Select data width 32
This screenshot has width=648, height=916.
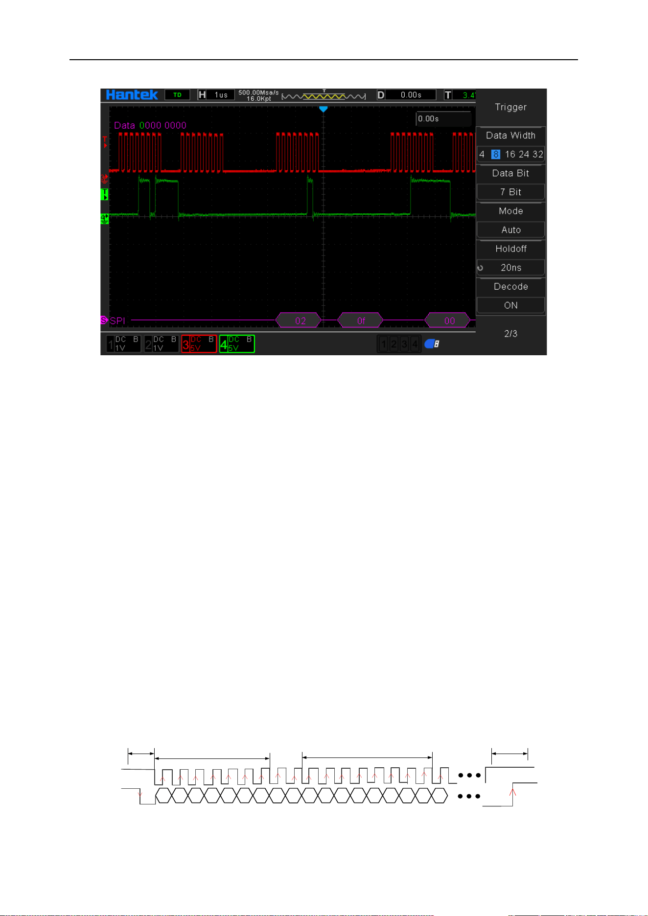[538, 154]
